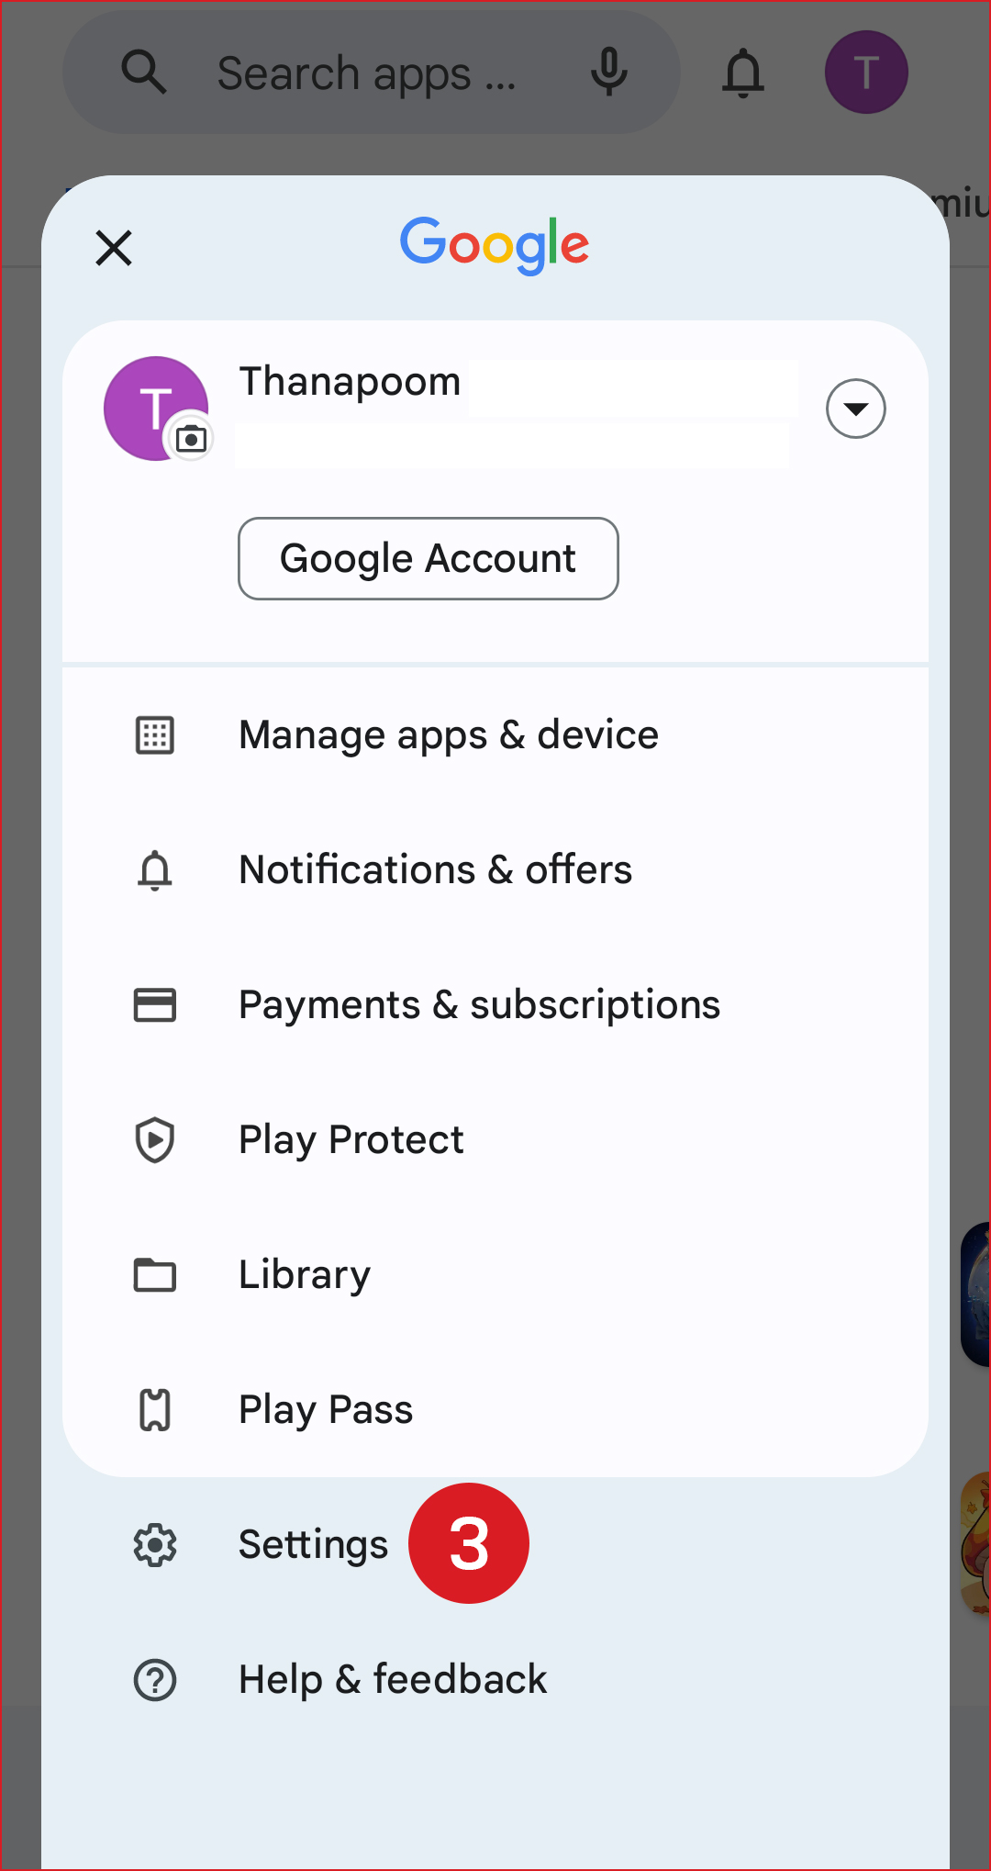Image resolution: width=991 pixels, height=1871 pixels.
Task: Open the Google Account button
Action: (428, 558)
